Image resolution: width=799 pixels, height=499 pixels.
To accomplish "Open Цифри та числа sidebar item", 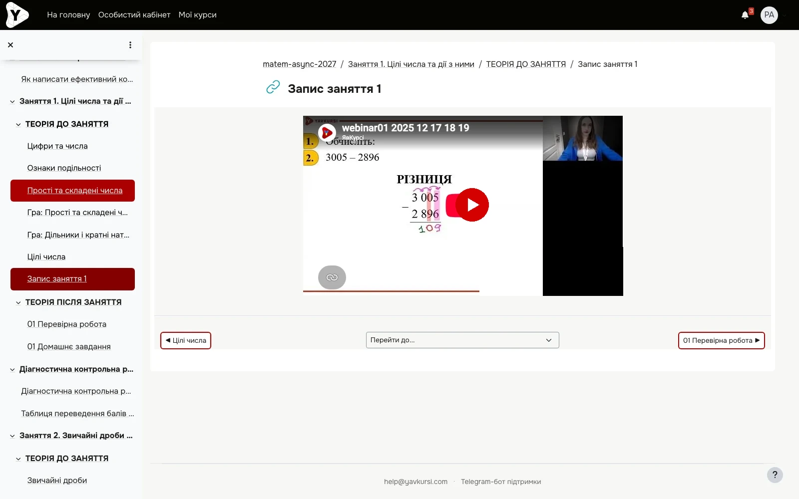I will [57, 146].
